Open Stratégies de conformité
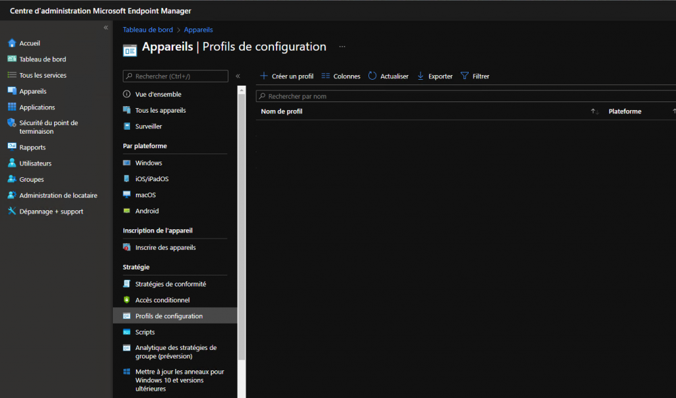Viewport: 676px width, 398px height. tap(171, 284)
